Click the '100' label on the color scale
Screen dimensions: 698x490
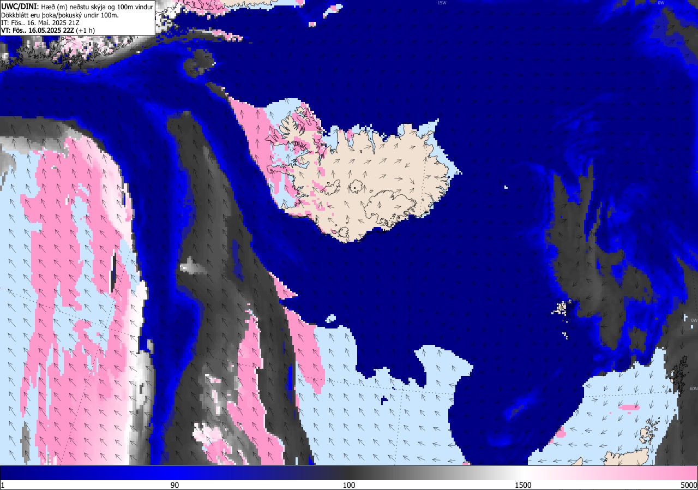[x=349, y=485]
